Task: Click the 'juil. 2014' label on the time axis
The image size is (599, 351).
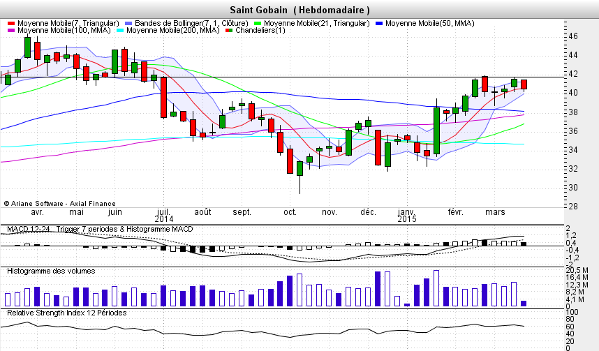Action: tap(163, 216)
